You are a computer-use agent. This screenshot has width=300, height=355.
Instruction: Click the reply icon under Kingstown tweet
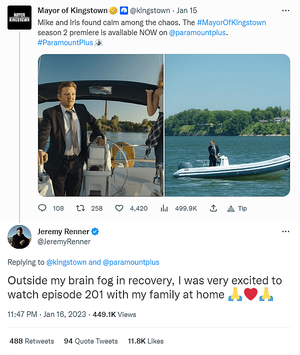point(42,208)
